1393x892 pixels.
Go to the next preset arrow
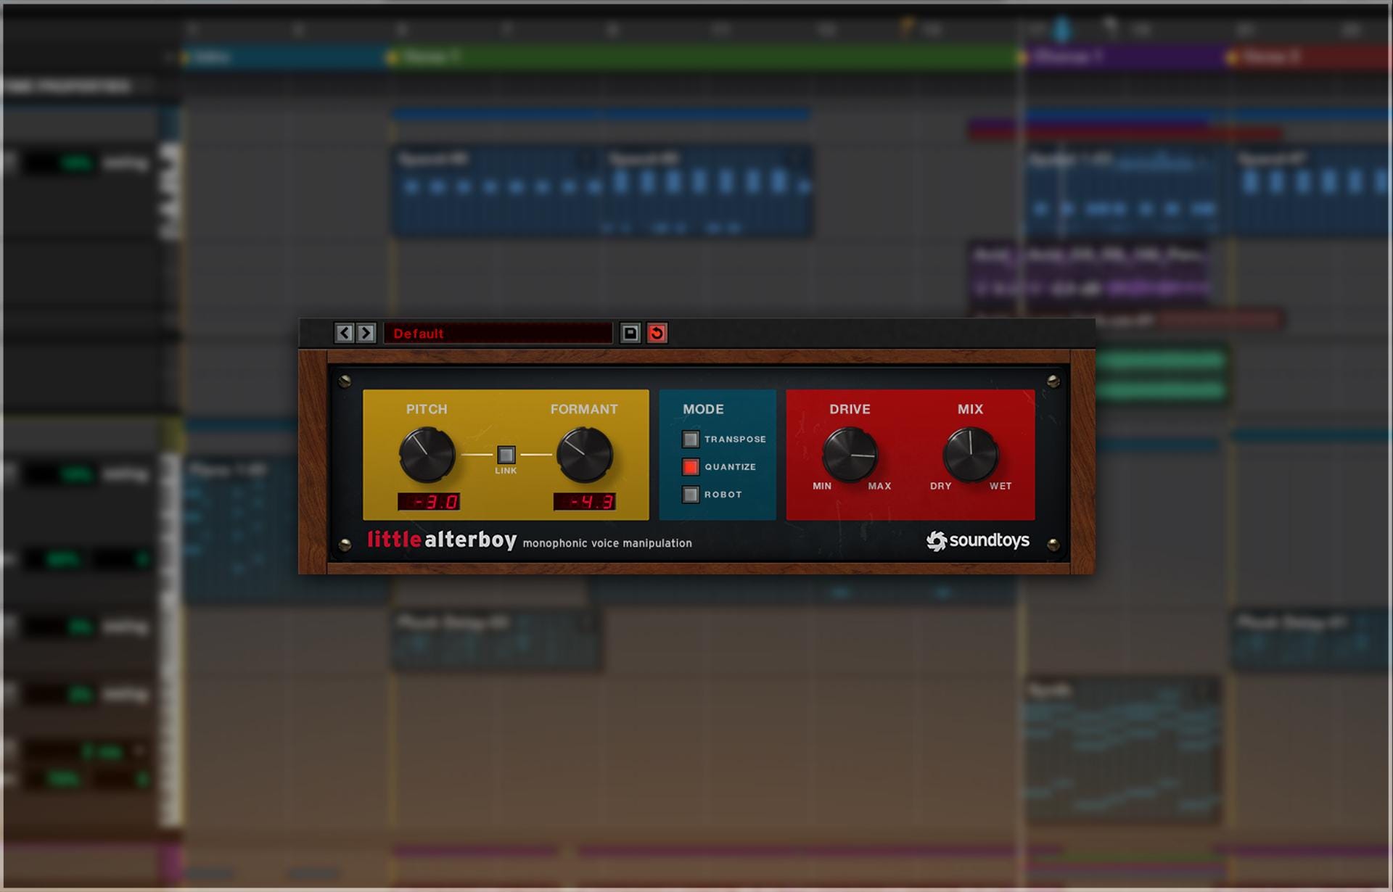(x=366, y=333)
